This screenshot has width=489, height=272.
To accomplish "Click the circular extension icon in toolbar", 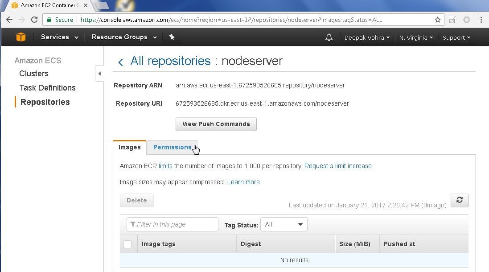I will click(467, 20).
